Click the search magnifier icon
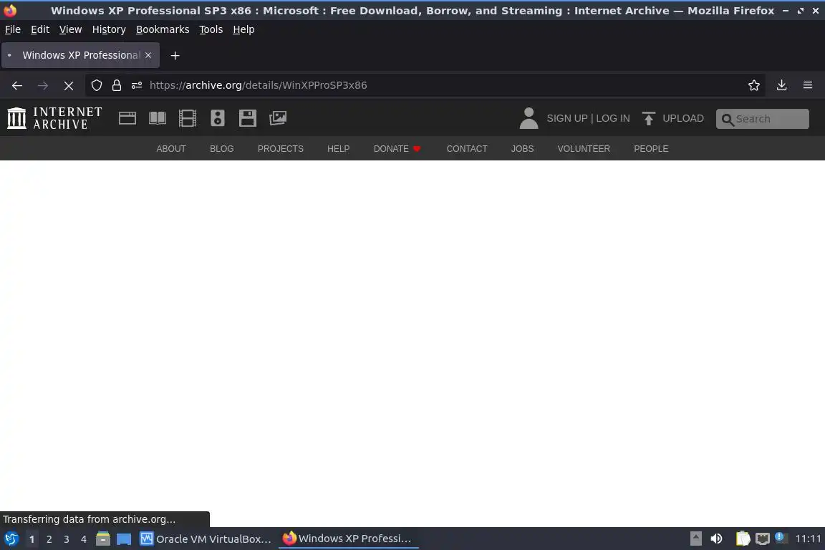The image size is (825, 550). 728,120
